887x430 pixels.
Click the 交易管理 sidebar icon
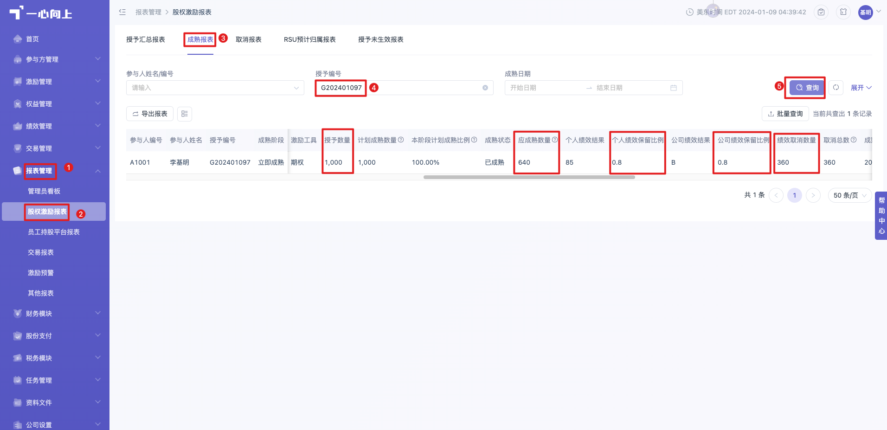pos(18,148)
